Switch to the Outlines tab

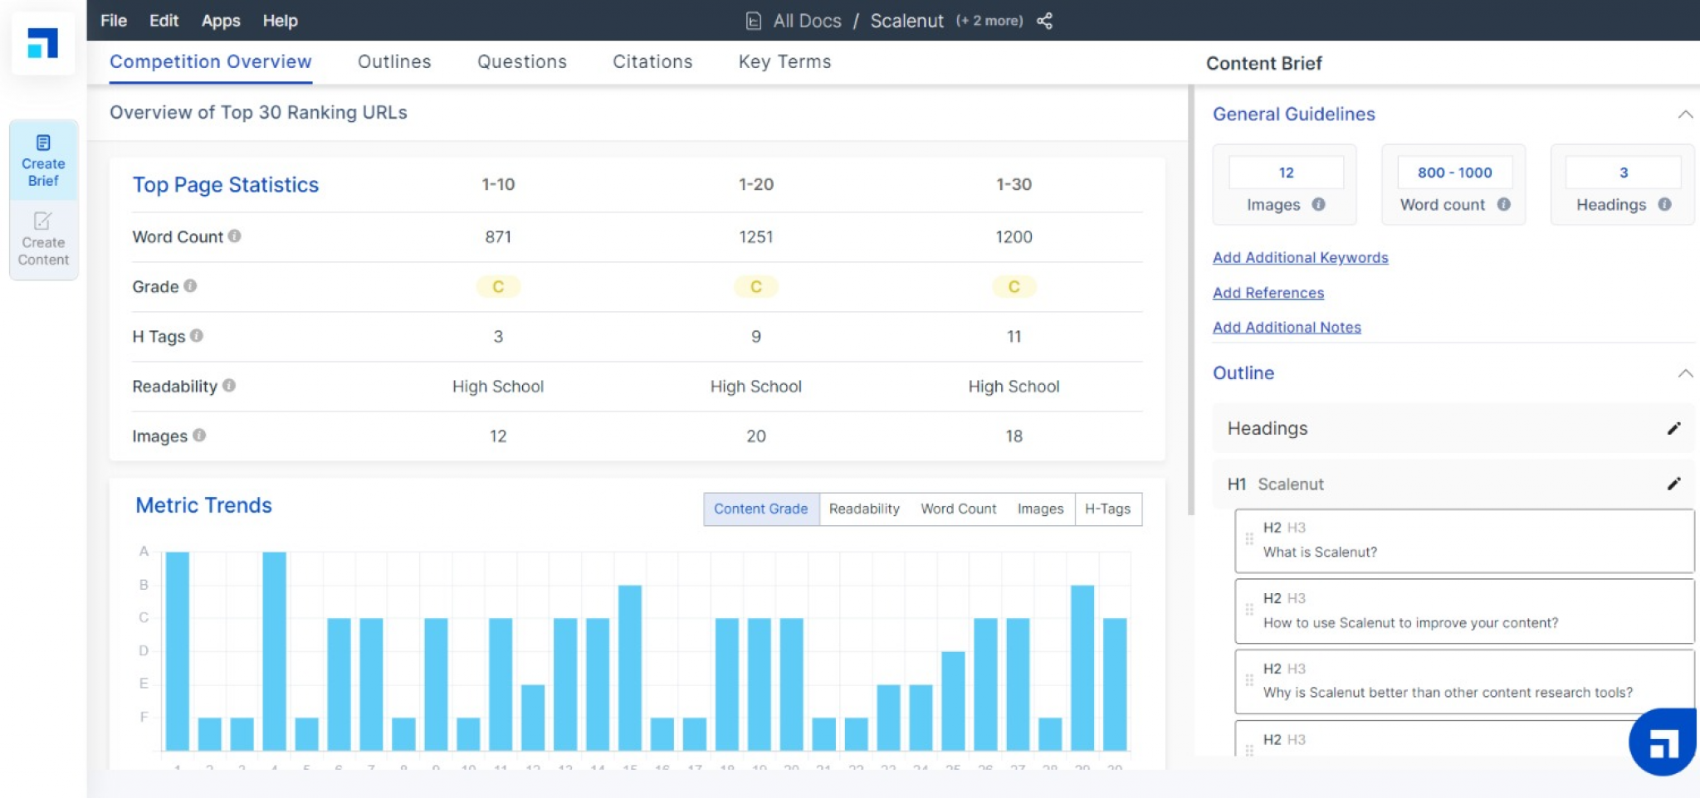394,62
